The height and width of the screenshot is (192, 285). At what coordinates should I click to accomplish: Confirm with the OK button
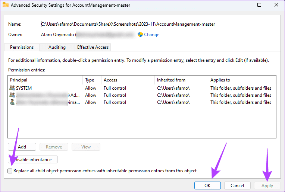point(207,185)
